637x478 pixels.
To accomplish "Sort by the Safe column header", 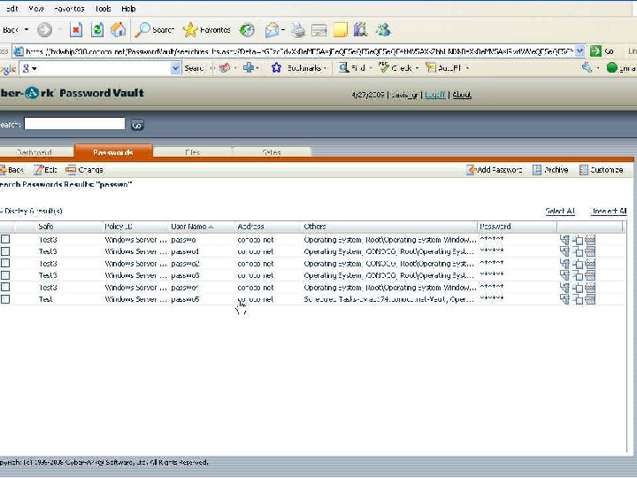I will point(46,227).
